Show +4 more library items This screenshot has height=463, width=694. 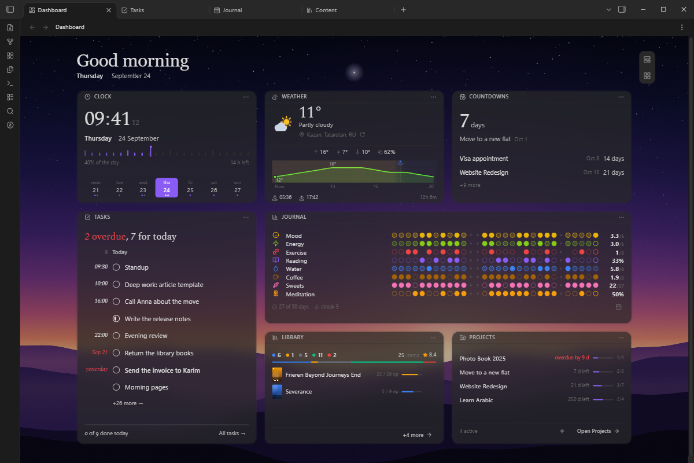[x=417, y=435]
